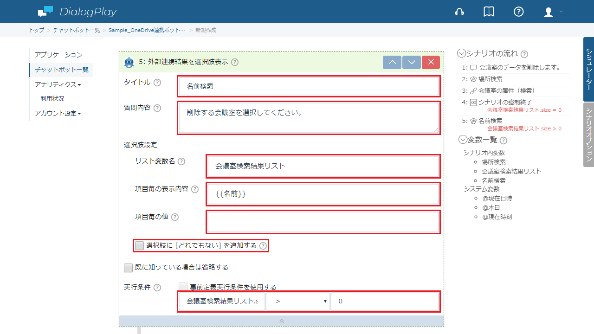Show help for 変数一覧
Image resolution: width=594 pixels, height=334 pixels.
[x=504, y=140]
